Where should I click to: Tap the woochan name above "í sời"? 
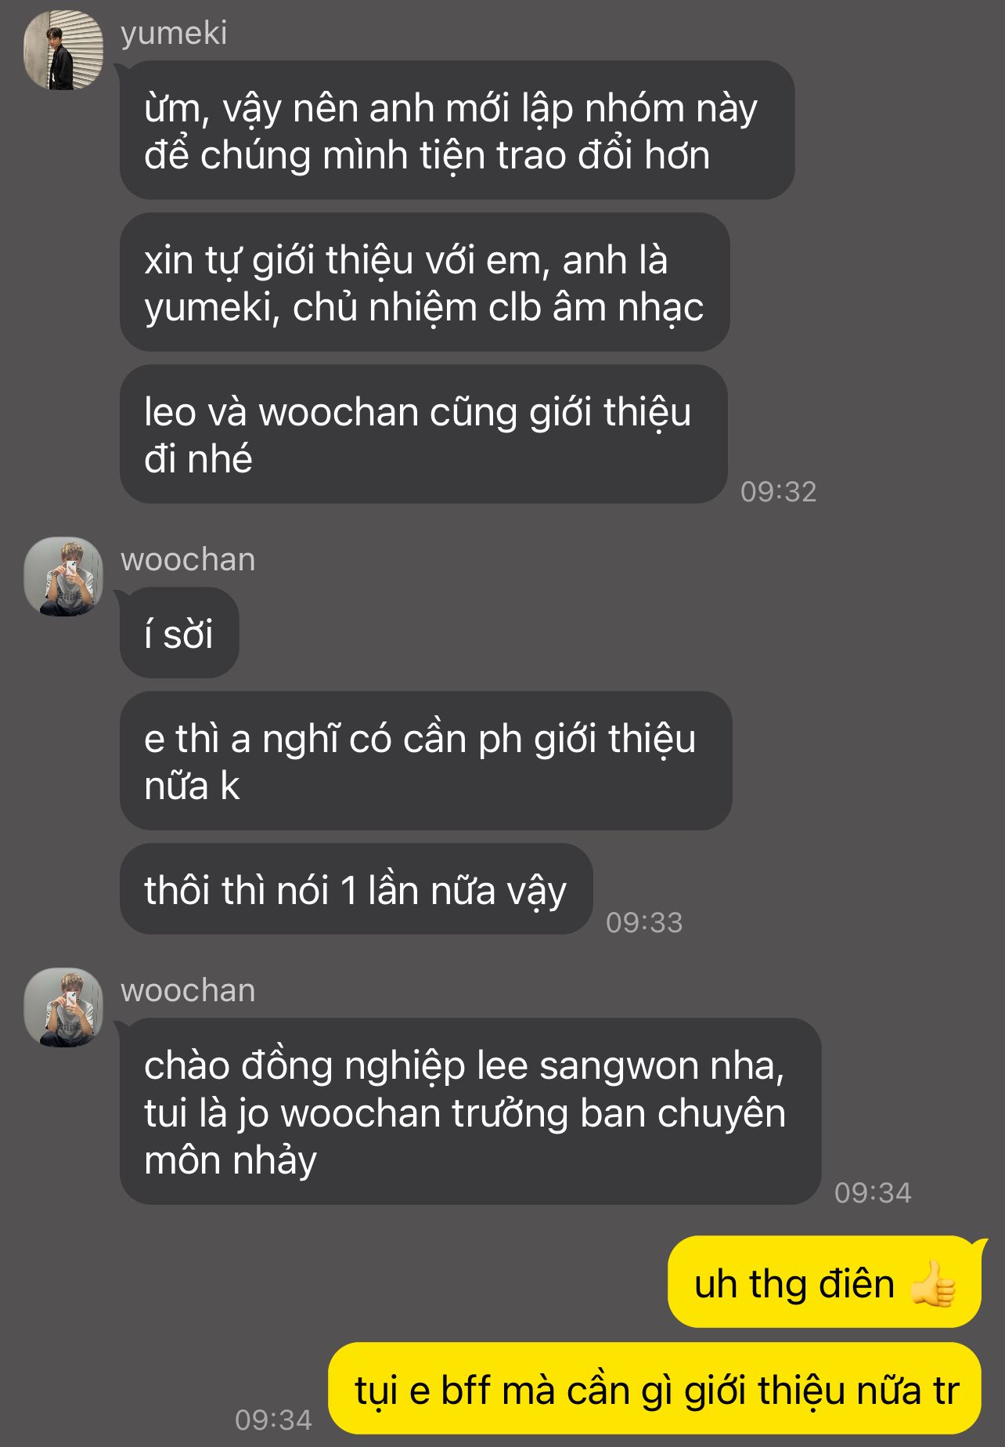(x=188, y=560)
